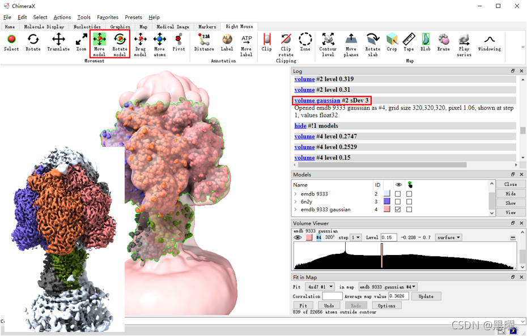
Task: Open the surface style dropdown
Action: pos(449,237)
